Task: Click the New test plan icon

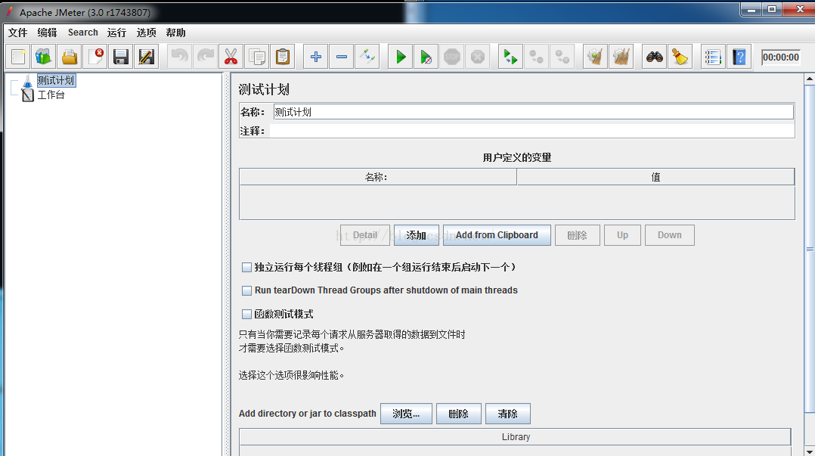Action: click(x=18, y=57)
